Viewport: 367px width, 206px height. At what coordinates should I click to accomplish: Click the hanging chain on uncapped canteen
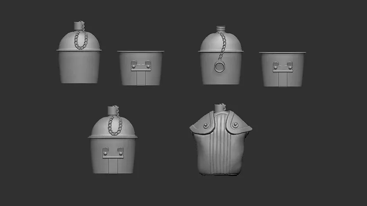click(222, 46)
